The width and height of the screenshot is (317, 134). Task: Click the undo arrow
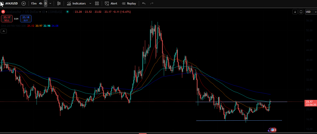point(144,3)
